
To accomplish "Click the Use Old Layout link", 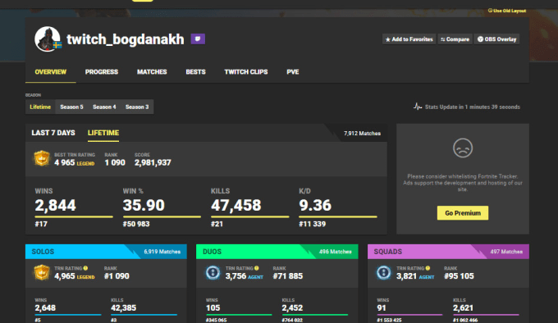I will click(x=507, y=11).
